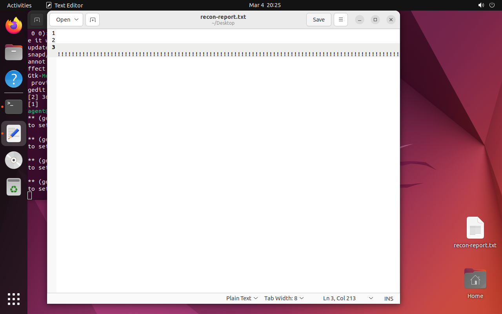Viewport: 502px width, 314px height.
Task: Toggle sound with the volume icon
Action: 481,5
